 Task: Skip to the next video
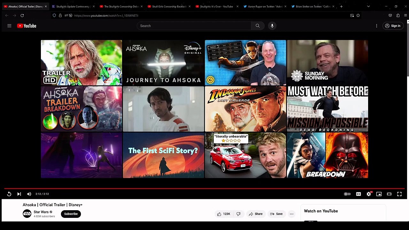pos(19,194)
